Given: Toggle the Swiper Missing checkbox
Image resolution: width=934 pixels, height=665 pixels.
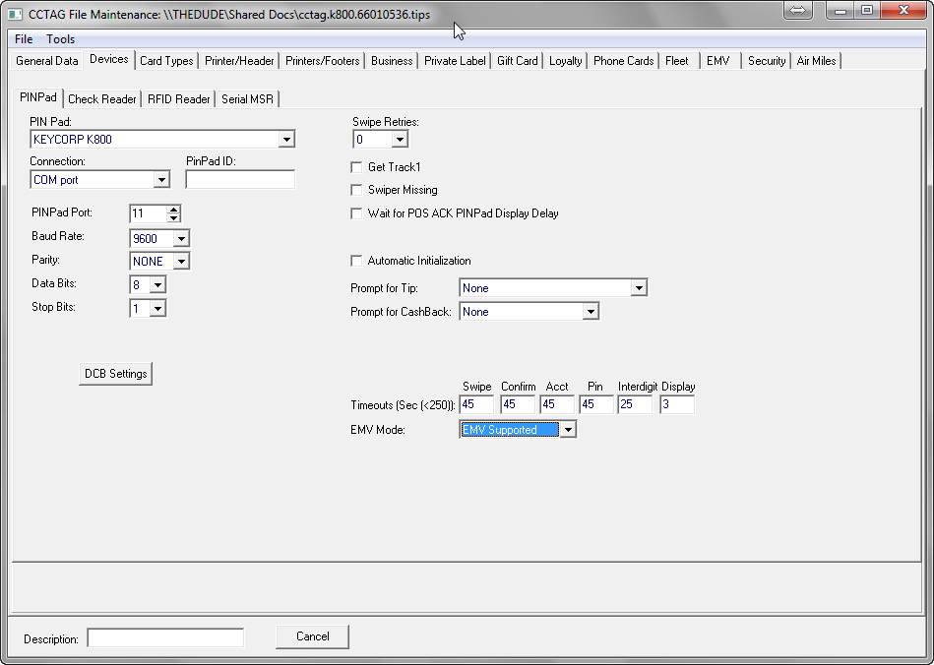Looking at the screenshot, I should coord(357,190).
